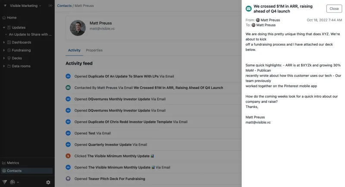Go to Contacts breadcrumb link
The height and width of the screenshot is (187, 345).
[x=64, y=6]
